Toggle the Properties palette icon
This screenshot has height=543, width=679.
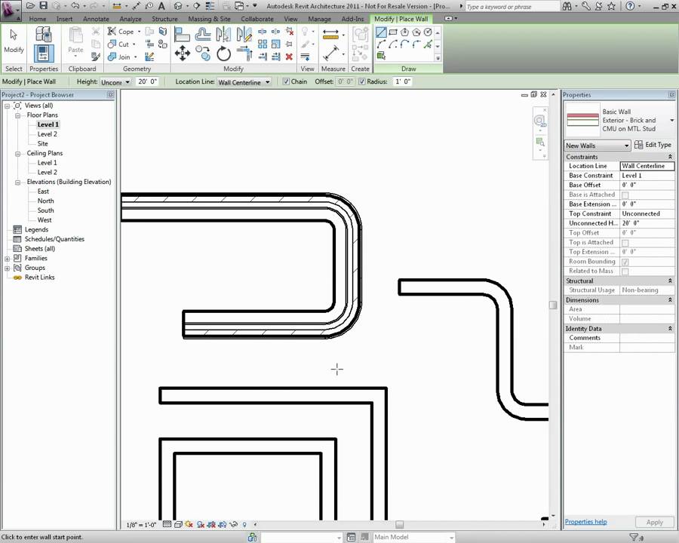click(x=44, y=54)
